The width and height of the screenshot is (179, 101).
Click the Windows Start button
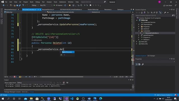click(3, 98)
